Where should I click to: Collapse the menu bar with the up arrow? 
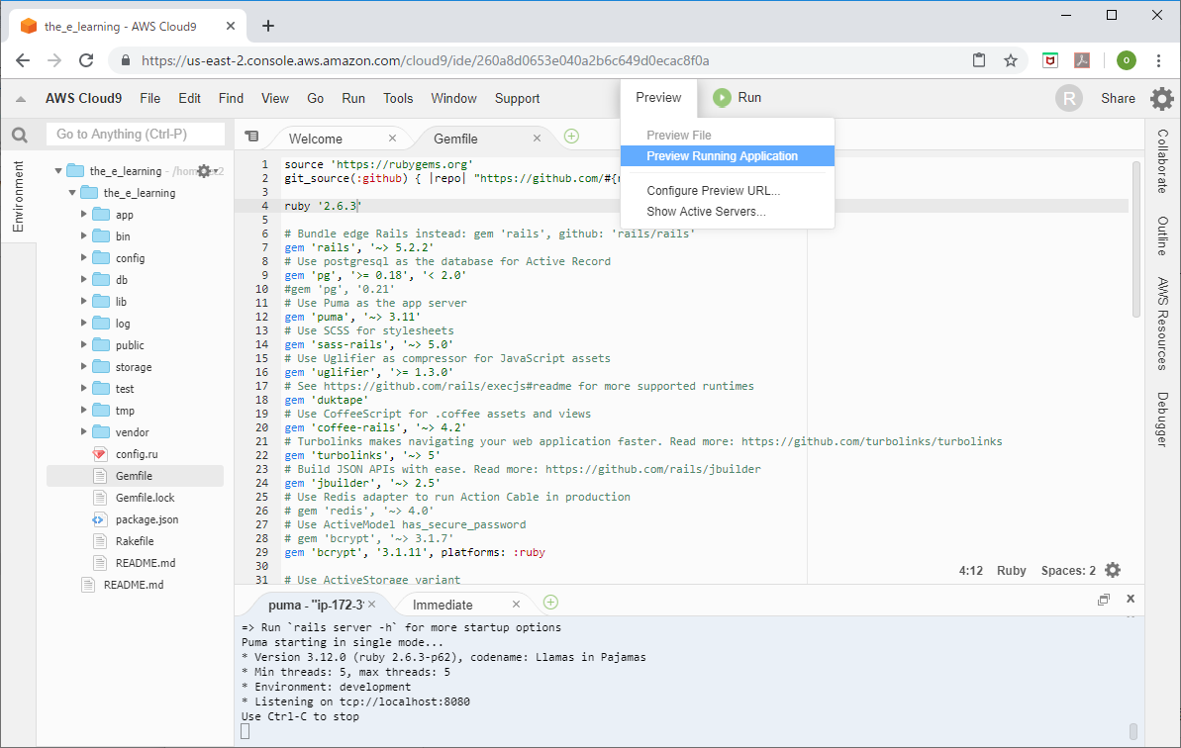21,99
